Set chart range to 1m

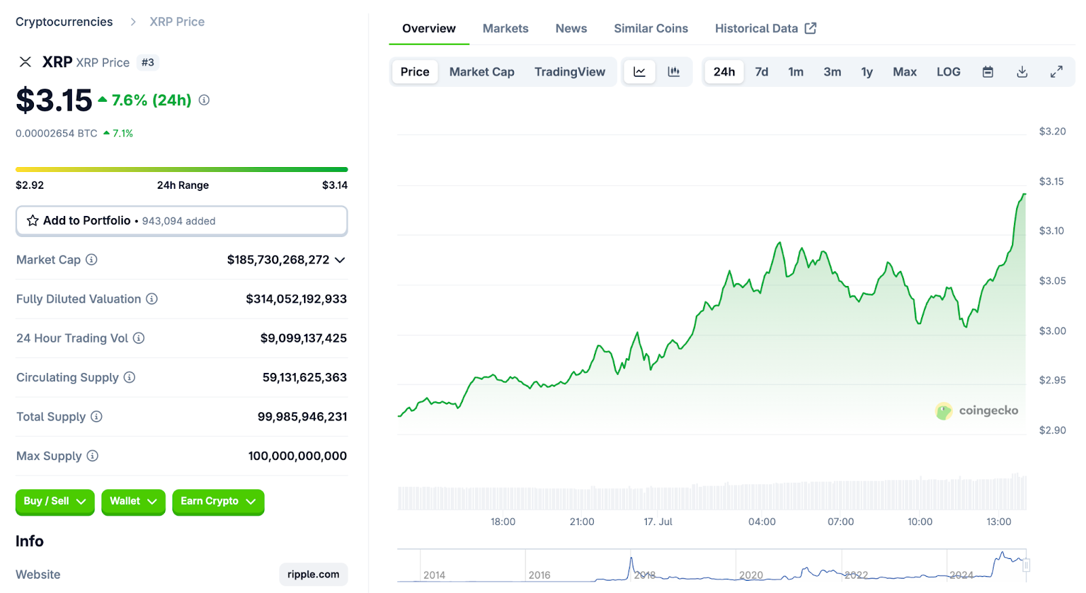pos(795,72)
